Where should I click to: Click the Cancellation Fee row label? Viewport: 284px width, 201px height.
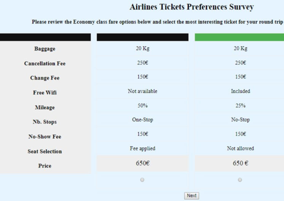coord(45,64)
